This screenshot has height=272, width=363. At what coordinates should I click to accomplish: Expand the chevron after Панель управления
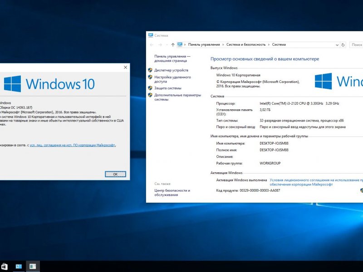click(223, 44)
